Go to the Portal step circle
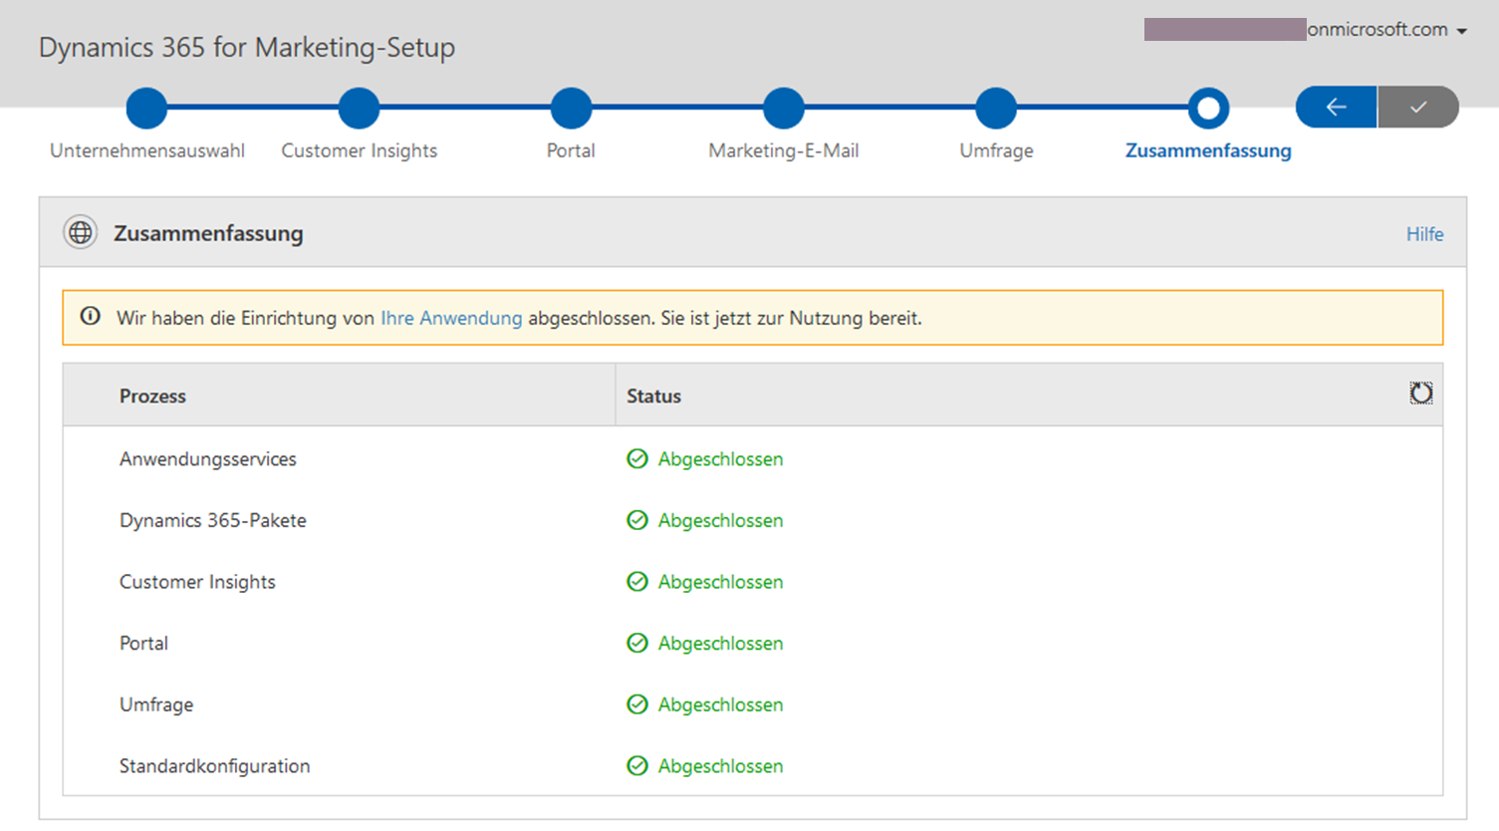 pyautogui.click(x=571, y=108)
